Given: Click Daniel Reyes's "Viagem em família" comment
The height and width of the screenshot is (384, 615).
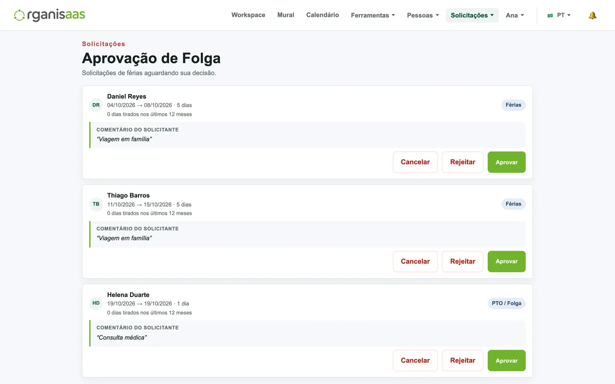Looking at the screenshot, I should coord(124,139).
